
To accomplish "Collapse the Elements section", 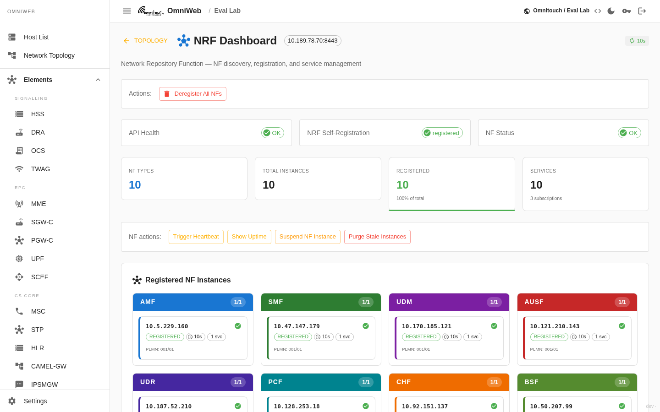I will pyautogui.click(x=98, y=80).
